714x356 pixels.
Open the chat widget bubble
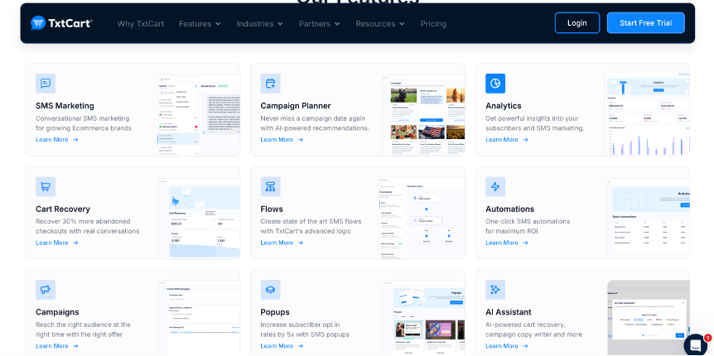click(x=696, y=344)
